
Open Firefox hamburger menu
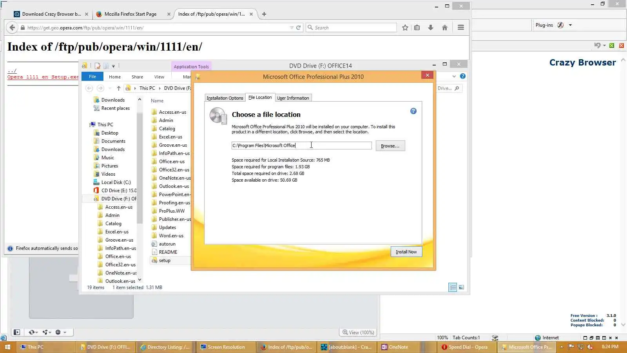(461, 27)
